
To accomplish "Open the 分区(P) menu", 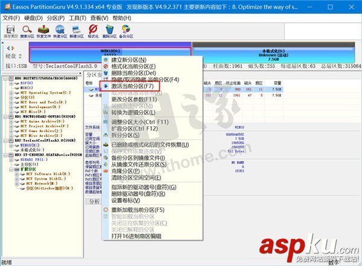I will 56,18.
